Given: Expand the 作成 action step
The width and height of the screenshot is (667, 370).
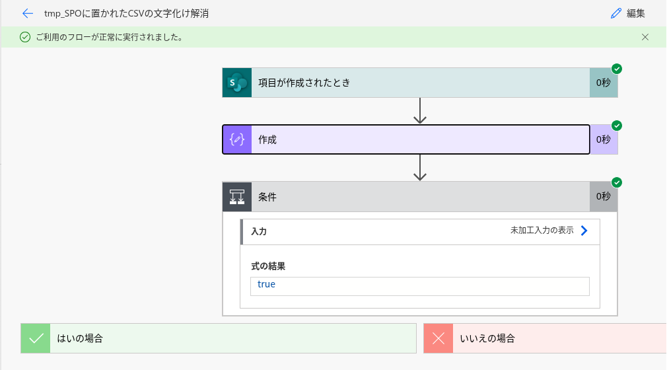Looking at the screenshot, I should (x=420, y=139).
